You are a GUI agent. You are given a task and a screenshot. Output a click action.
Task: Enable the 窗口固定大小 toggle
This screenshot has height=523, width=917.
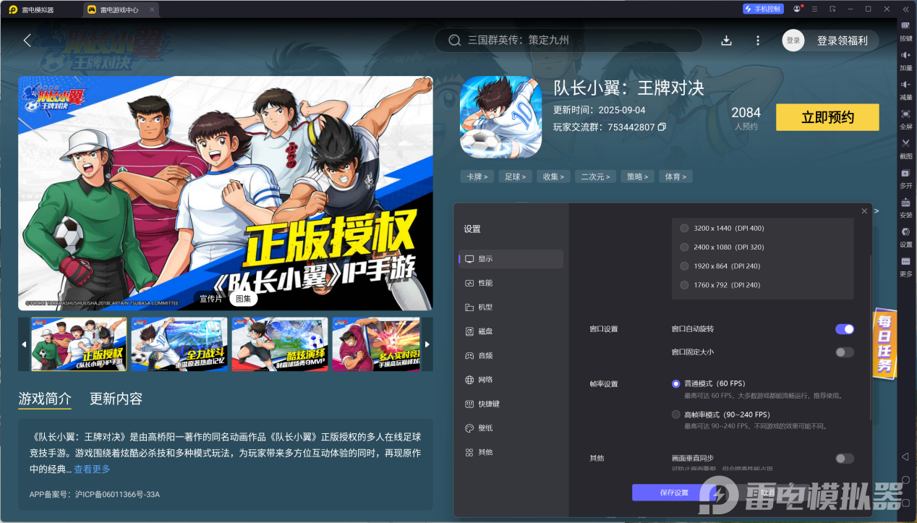point(844,352)
